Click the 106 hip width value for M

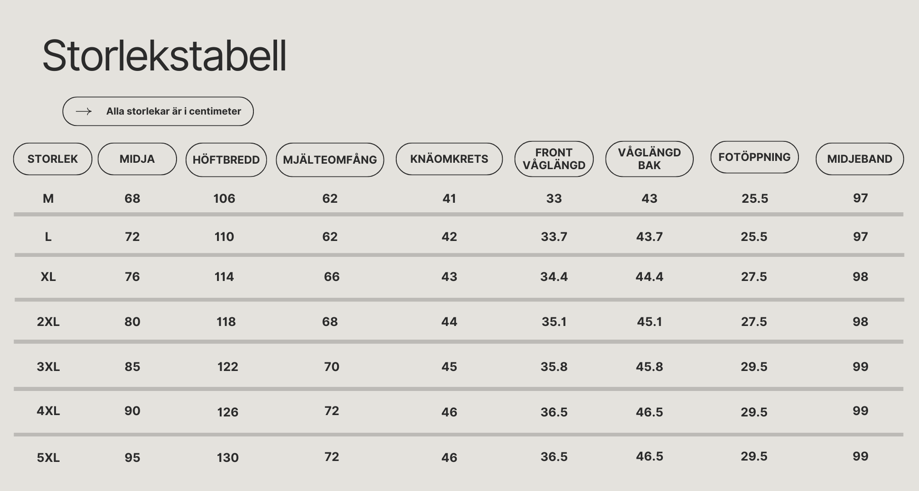224,198
